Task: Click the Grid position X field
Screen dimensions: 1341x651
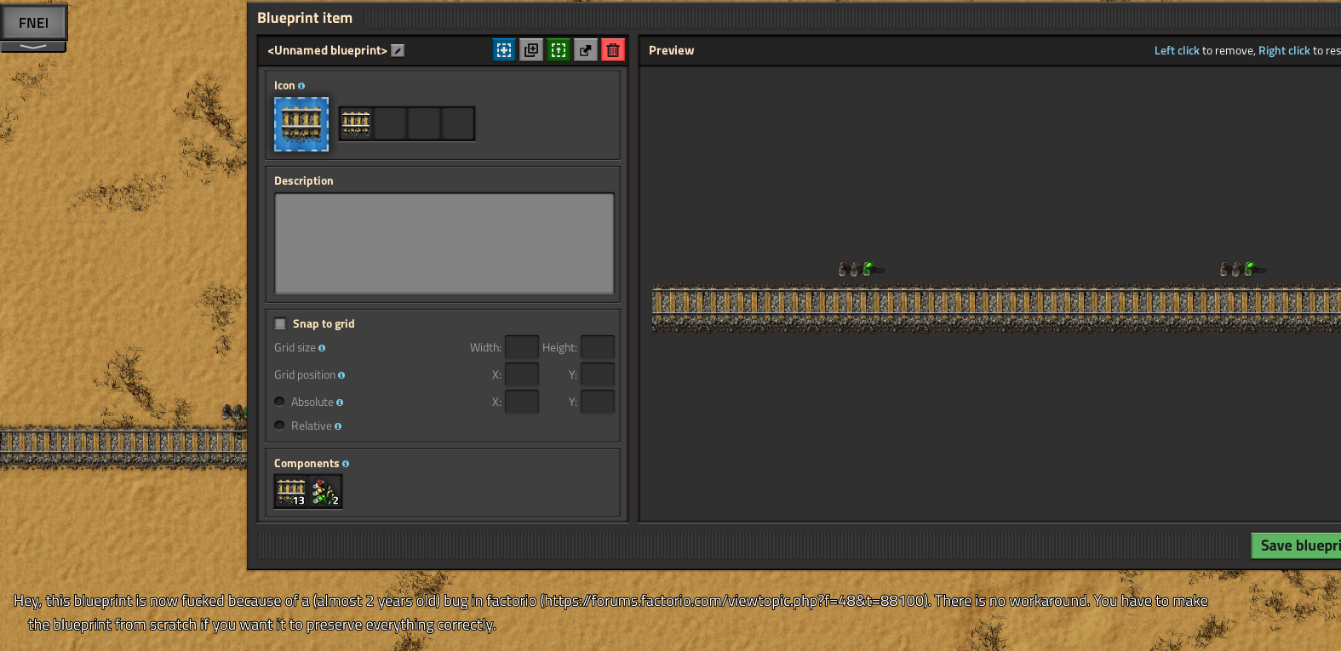Action: click(522, 374)
